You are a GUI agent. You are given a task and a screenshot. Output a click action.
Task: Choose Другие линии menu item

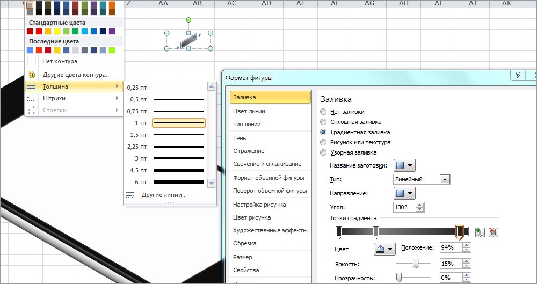coord(170,195)
